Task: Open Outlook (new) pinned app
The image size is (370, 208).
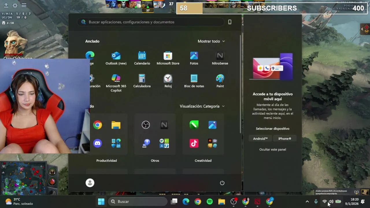Action: pyautogui.click(x=116, y=58)
